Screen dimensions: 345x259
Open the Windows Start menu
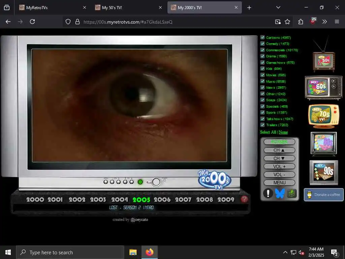[8, 252]
